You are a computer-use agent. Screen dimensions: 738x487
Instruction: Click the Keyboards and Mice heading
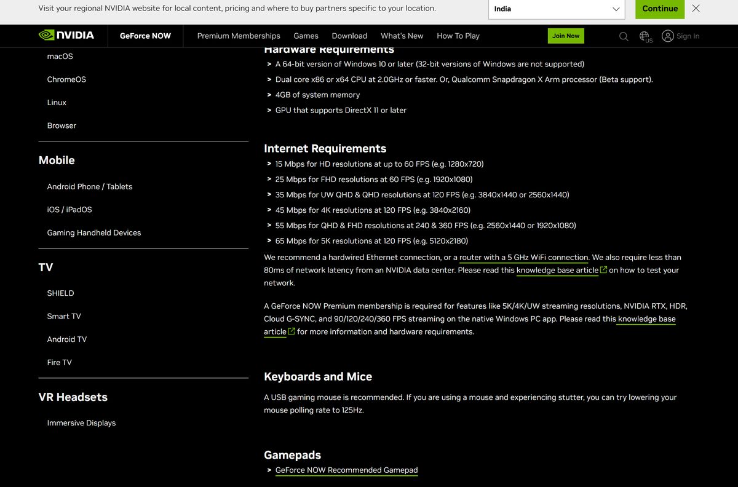coord(318,376)
